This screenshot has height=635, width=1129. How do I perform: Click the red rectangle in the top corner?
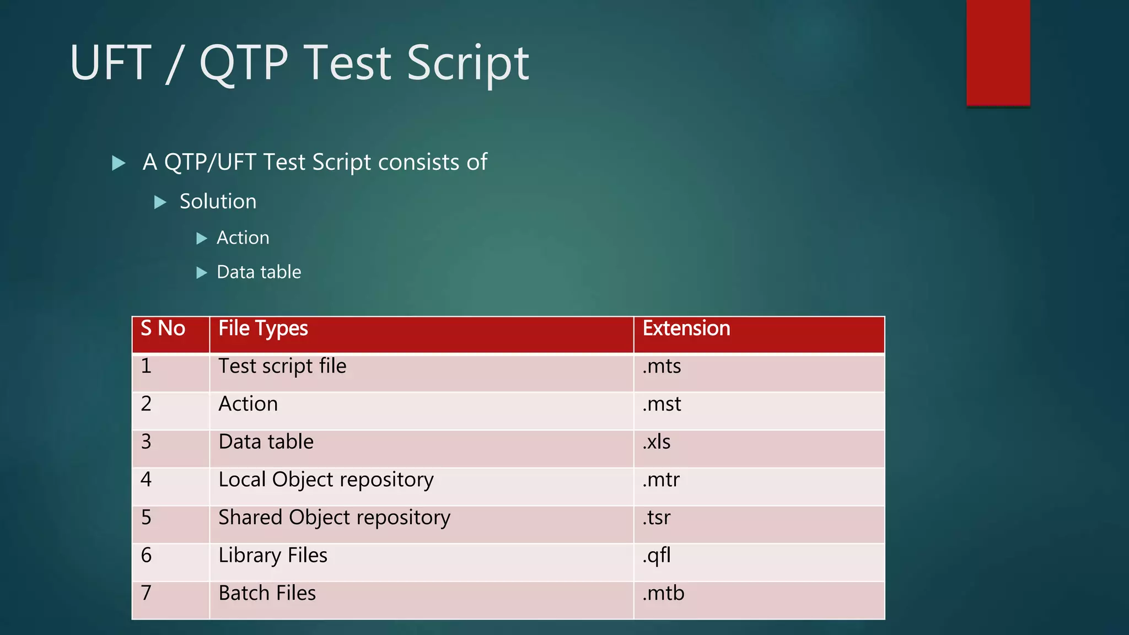998,53
